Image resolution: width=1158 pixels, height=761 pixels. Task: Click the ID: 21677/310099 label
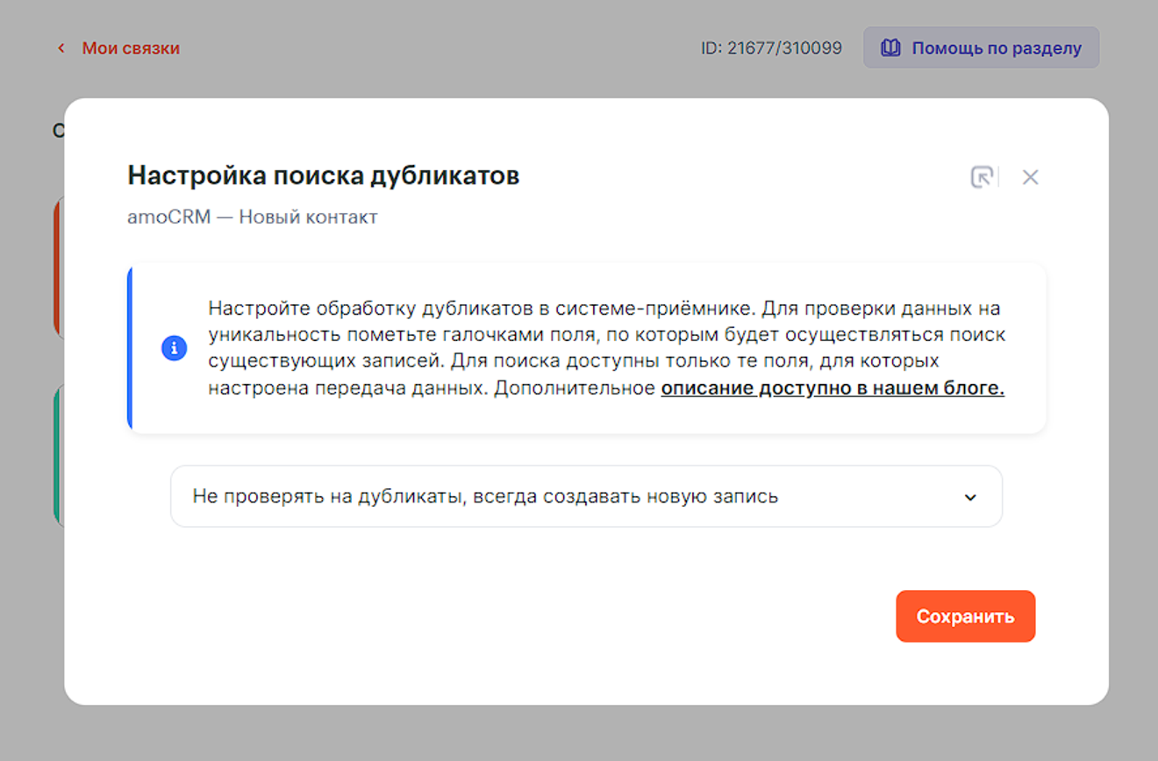(x=771, y=48)
